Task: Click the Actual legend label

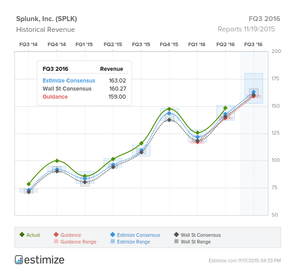Action: [x=33, y=235]
